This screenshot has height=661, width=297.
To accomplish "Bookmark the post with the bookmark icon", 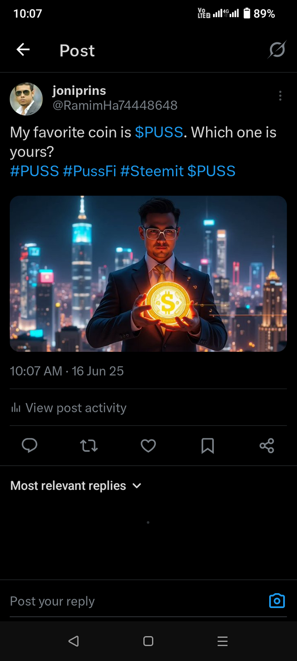I will pyautogui.click(x=207, y=446).
